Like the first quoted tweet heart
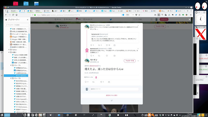Screen dimensions: 208x117 (107, 45)
